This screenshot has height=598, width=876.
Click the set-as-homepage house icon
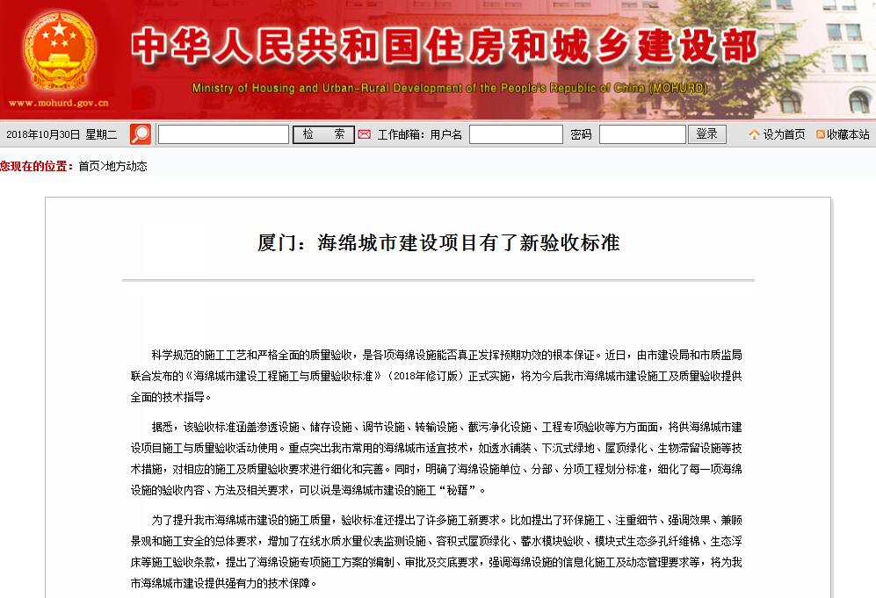(x=754, y=134)
